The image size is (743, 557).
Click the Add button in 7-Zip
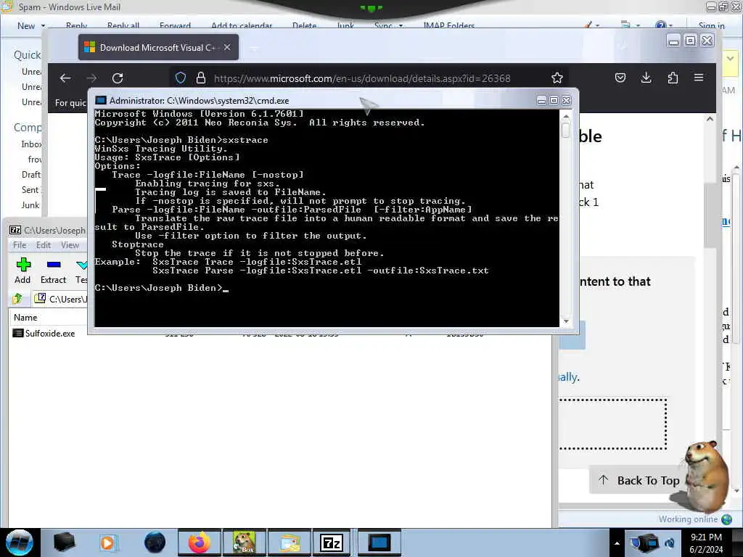22,271
